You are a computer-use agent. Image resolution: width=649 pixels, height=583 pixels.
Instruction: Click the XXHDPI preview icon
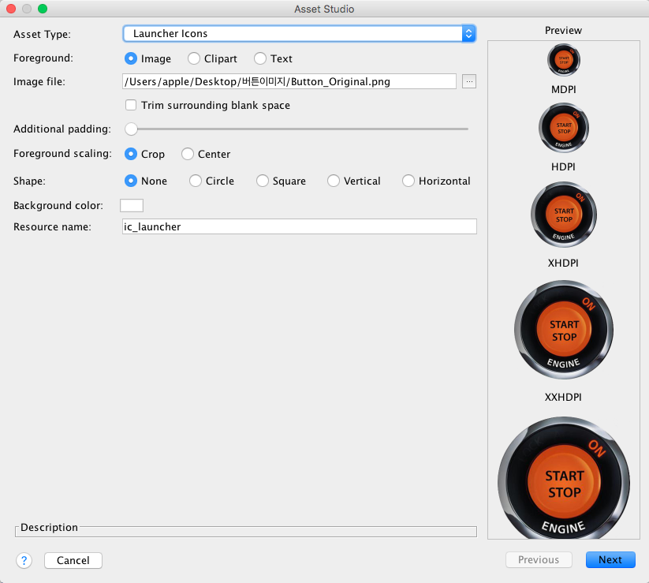click(564, 330)
